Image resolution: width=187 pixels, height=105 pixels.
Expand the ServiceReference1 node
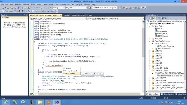(153, 48)
